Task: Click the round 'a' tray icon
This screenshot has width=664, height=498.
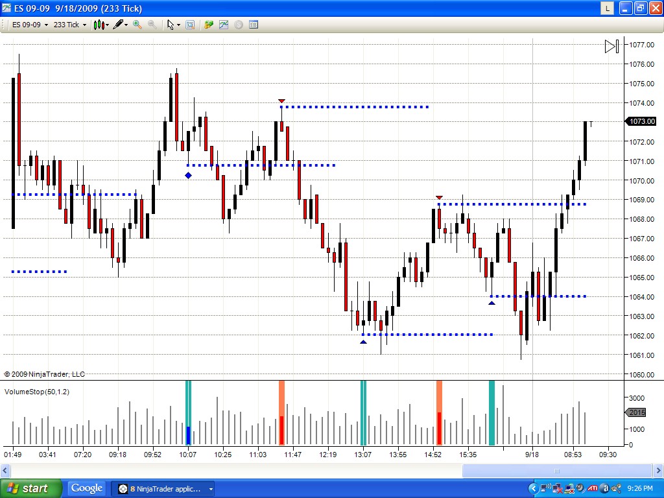Action: click(x=605, y=488)
